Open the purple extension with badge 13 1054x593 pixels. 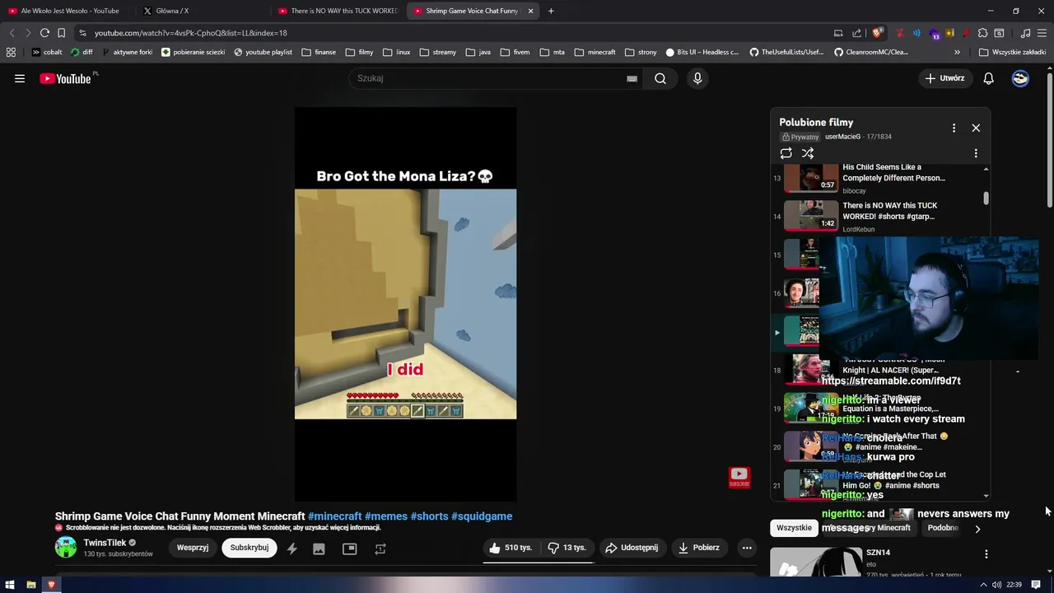tap(935, 34)
